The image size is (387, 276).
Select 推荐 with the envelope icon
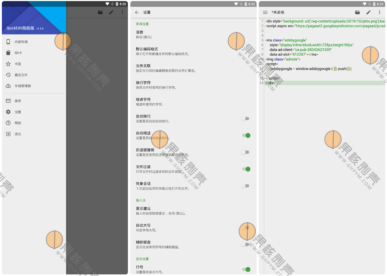coord(34,101)
